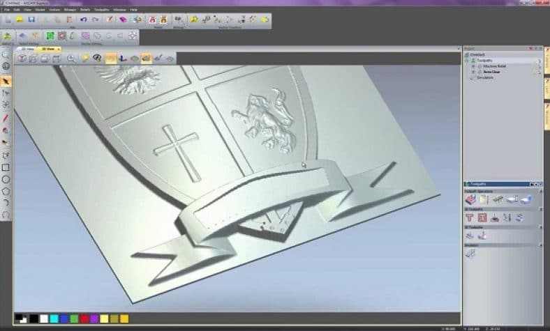Click the pink rabbit clipart icon
550x331 pixels.
click(x=152, y=20)
